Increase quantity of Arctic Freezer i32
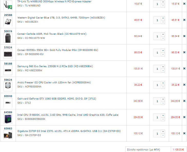The height and width of the screenshot is (152, 187). (163, 83)
